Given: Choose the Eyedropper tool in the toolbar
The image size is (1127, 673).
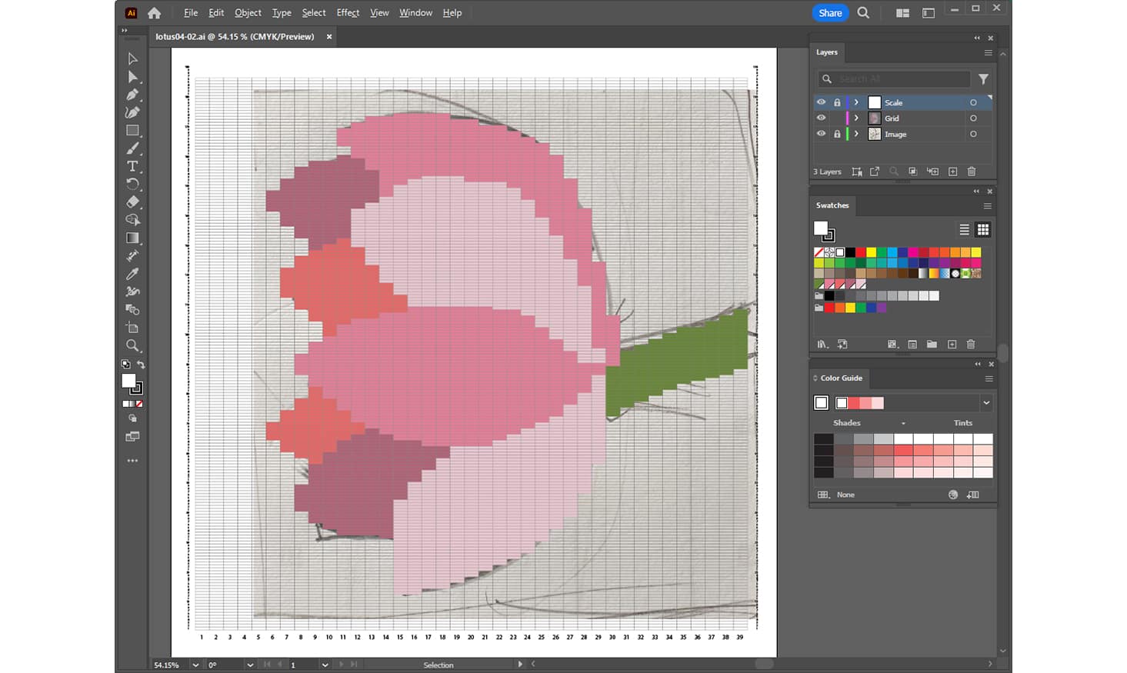Looking at the screenshot, I should pyautogui.click(x=132, y=274).
